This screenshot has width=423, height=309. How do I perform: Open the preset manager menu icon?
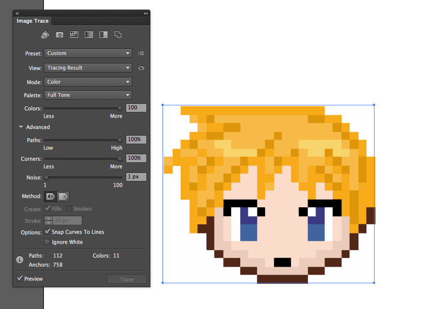(141, 53)
